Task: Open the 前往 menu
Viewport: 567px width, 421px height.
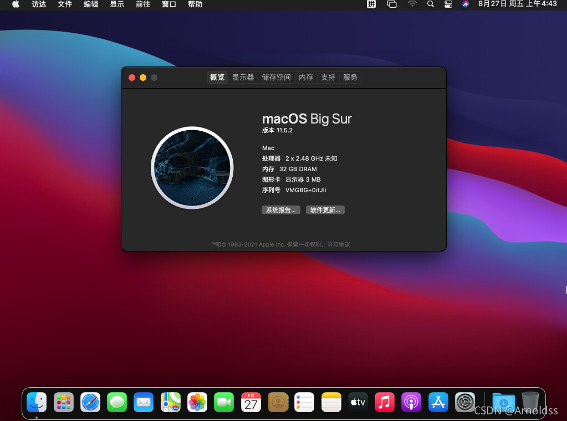Action: tap(143, 4)
